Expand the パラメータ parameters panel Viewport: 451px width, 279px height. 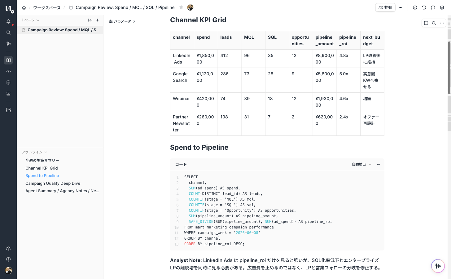(122, 21)
